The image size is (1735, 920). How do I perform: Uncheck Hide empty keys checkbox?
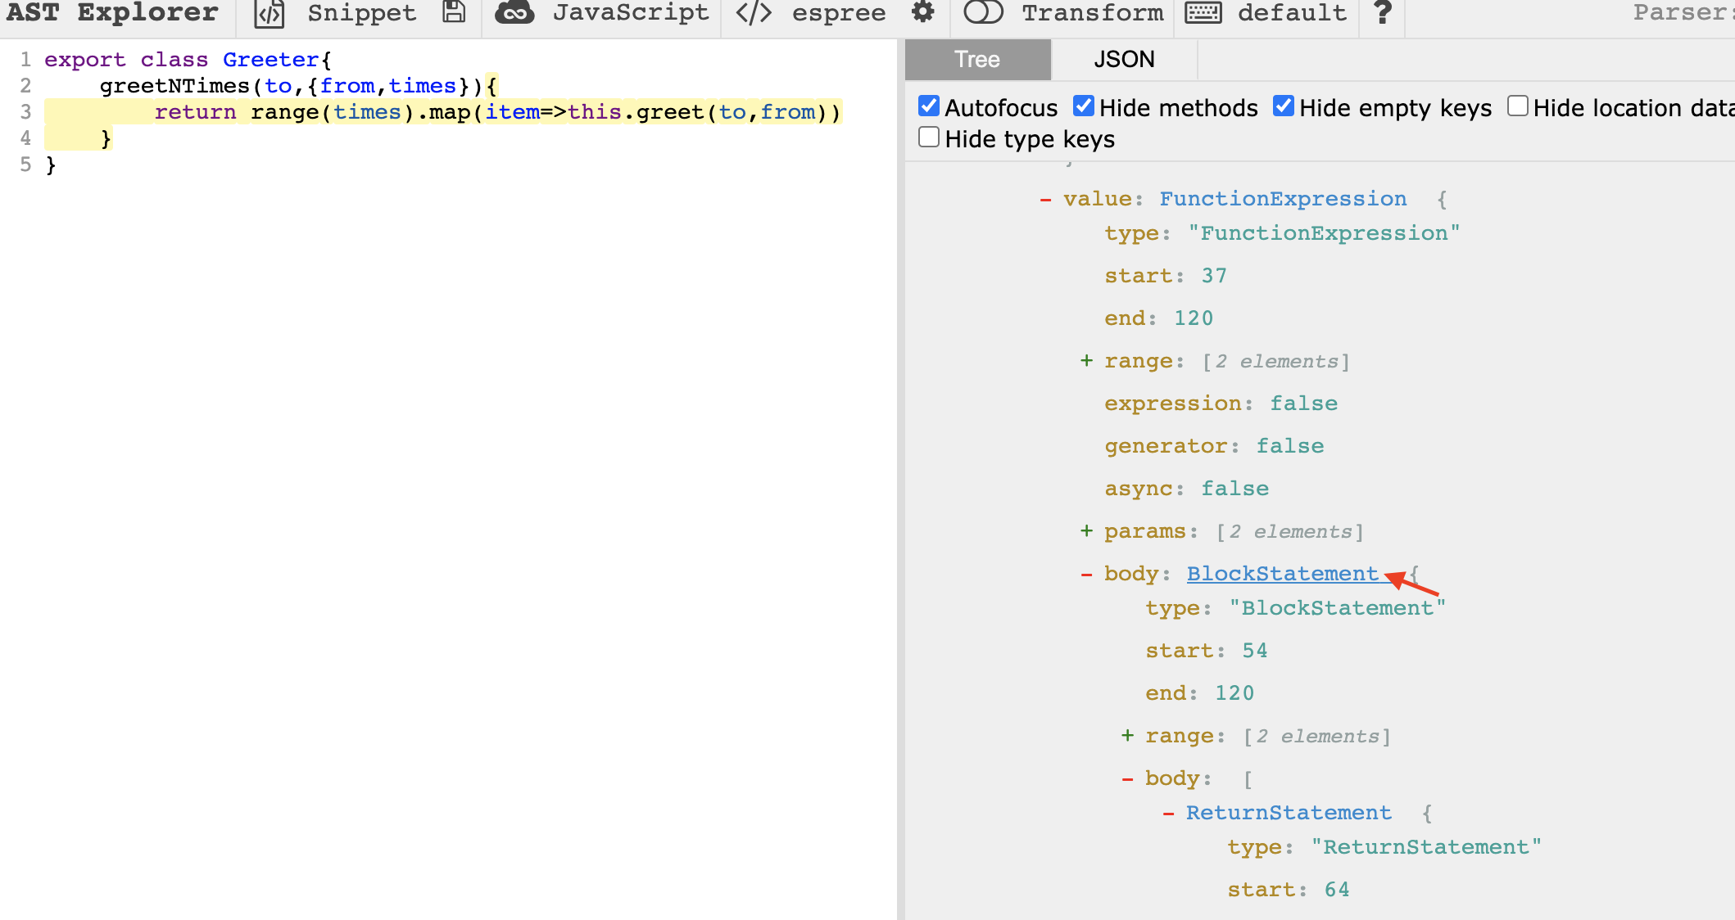[1283, 106]
